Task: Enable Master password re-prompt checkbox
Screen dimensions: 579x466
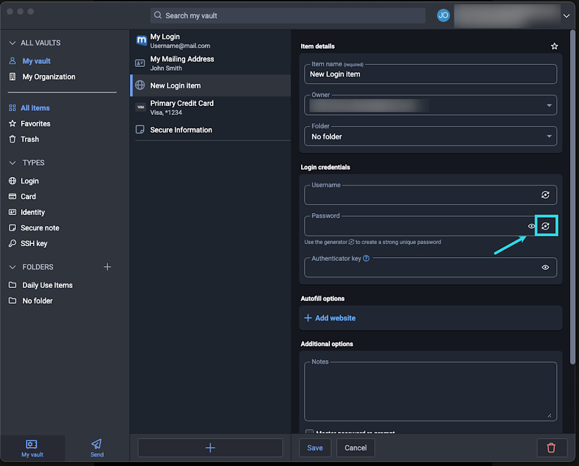Action: pos(310,432)
